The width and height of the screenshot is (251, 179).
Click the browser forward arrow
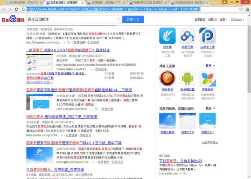[10, 9]
